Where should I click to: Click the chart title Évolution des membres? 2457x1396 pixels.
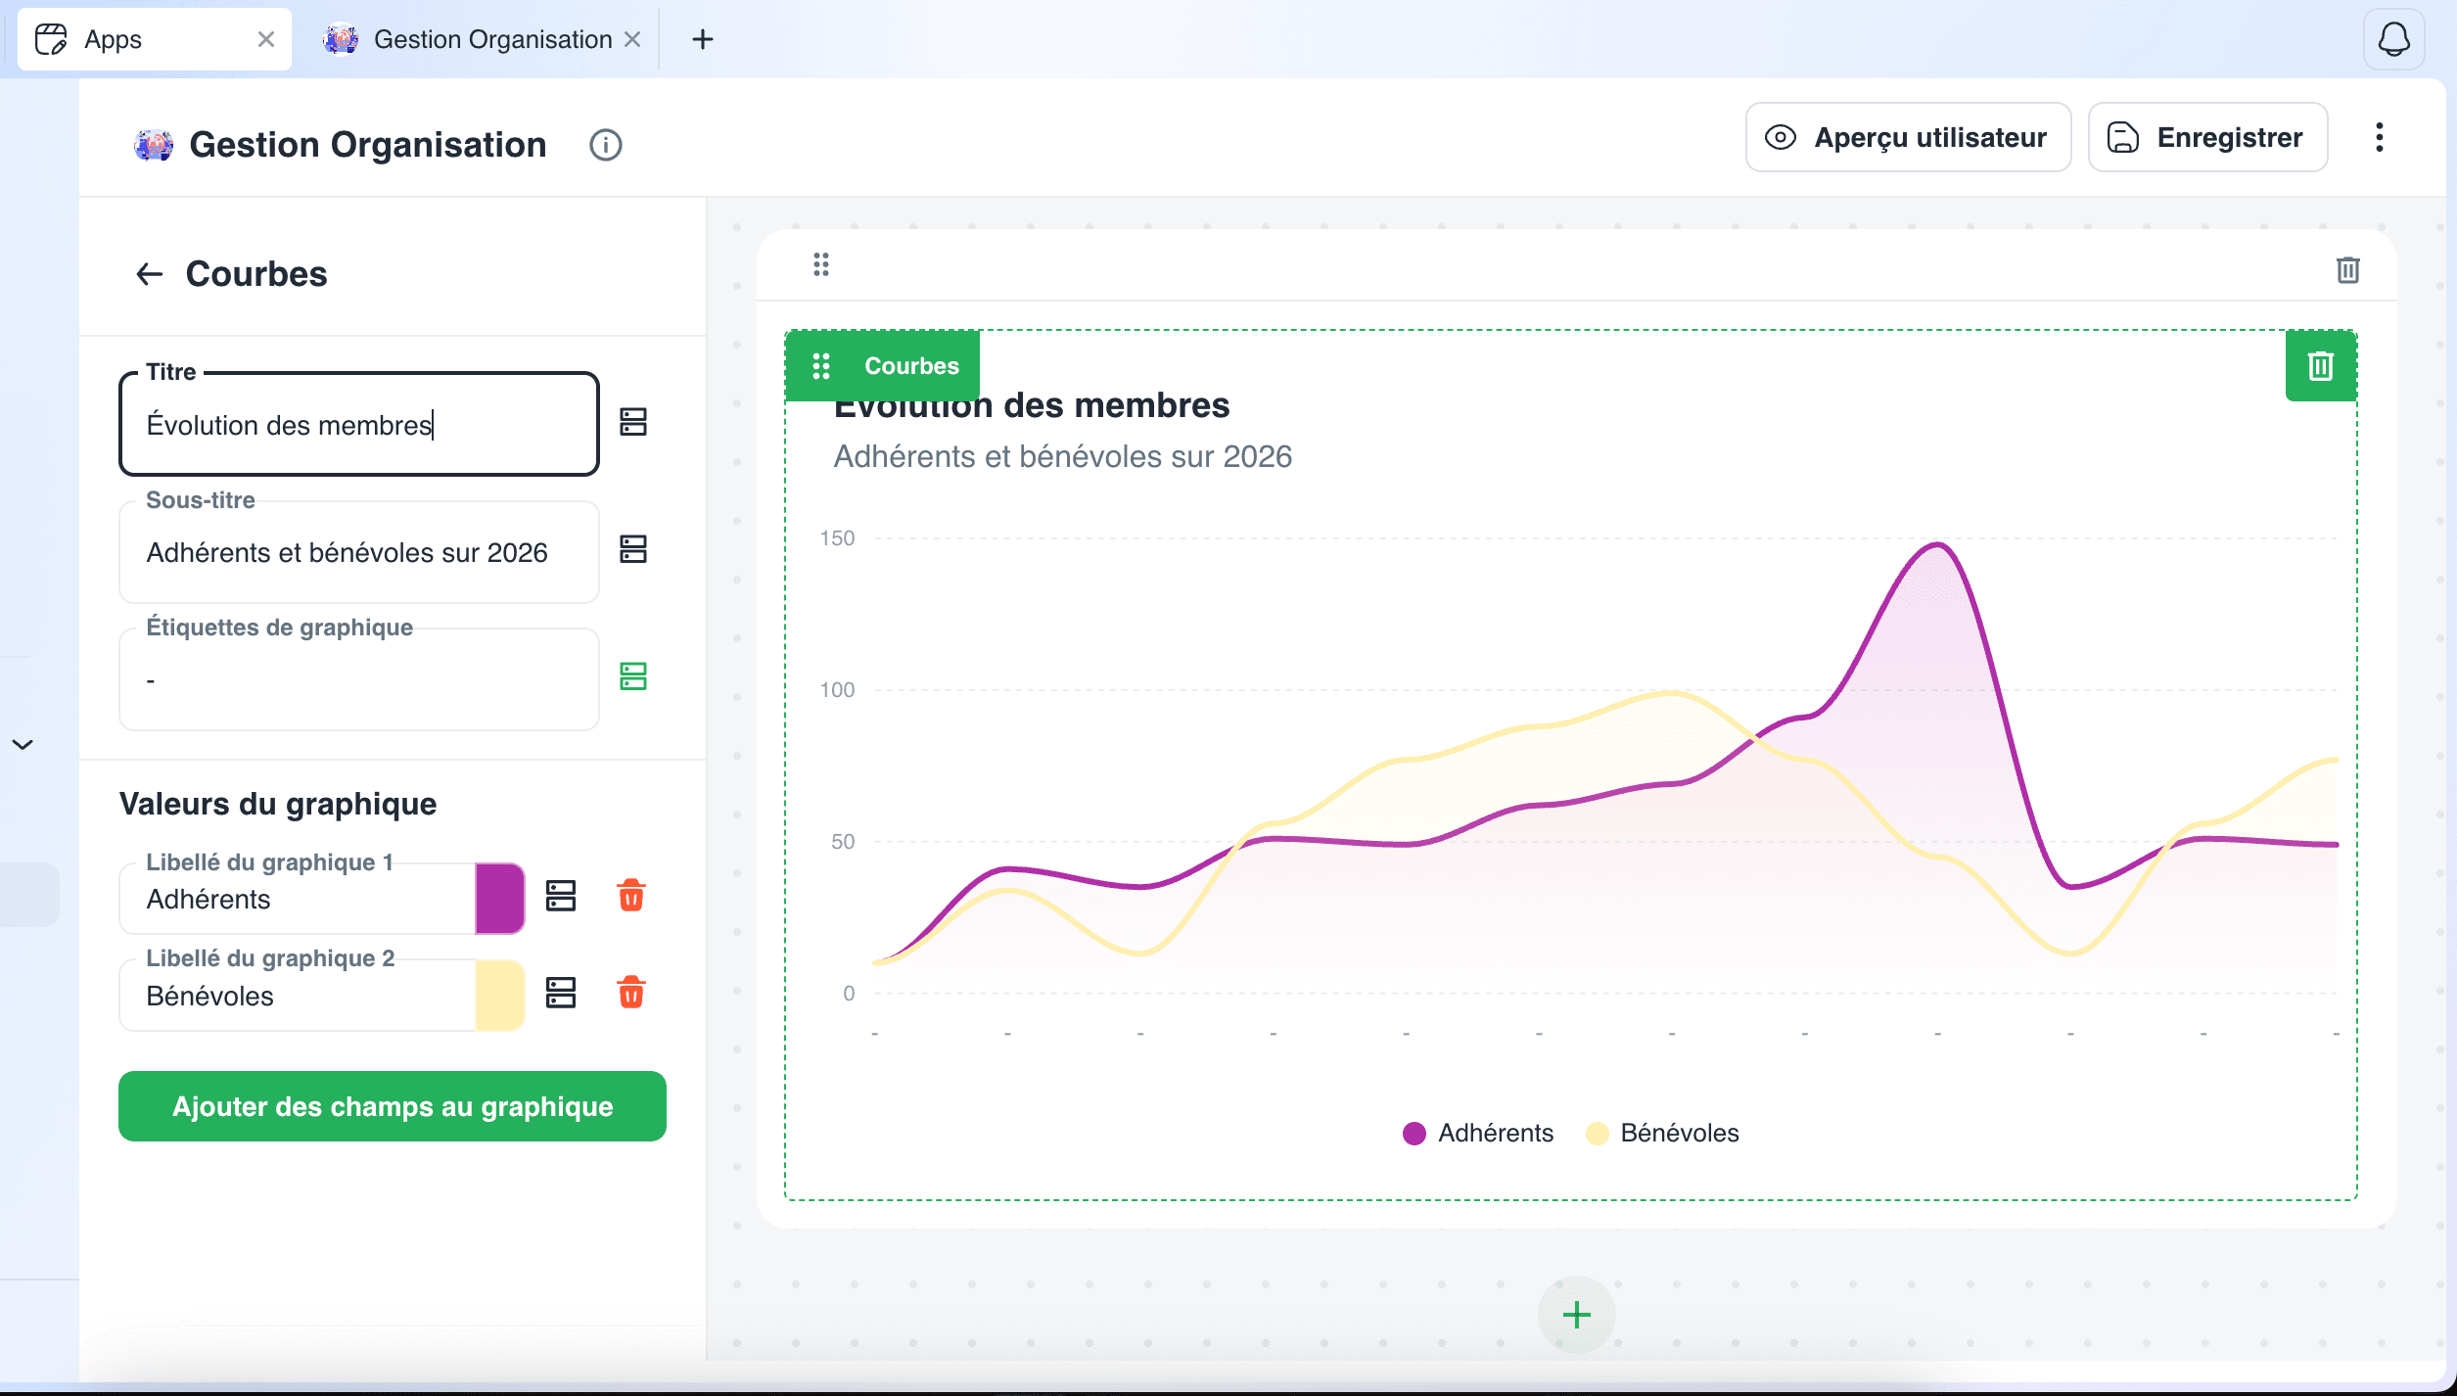pos(1032,405)
